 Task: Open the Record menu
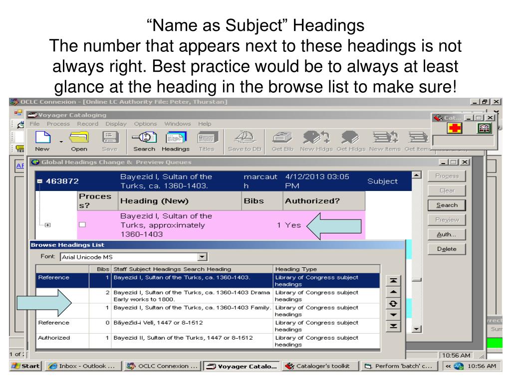coord(88,124)
